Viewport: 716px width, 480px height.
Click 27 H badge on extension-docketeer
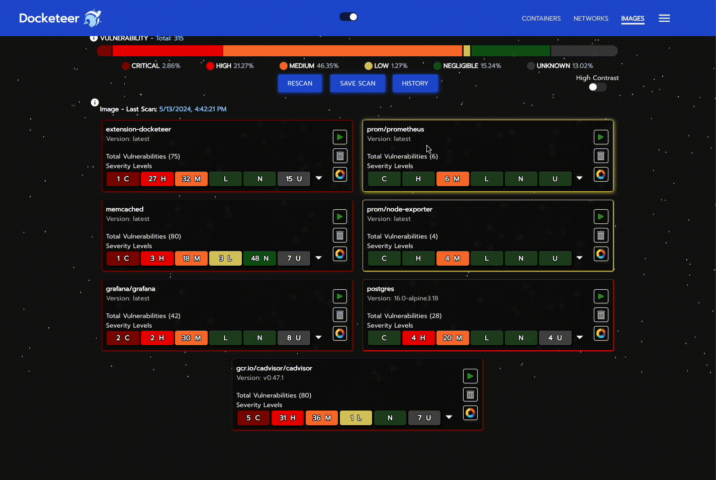(157, 179)
